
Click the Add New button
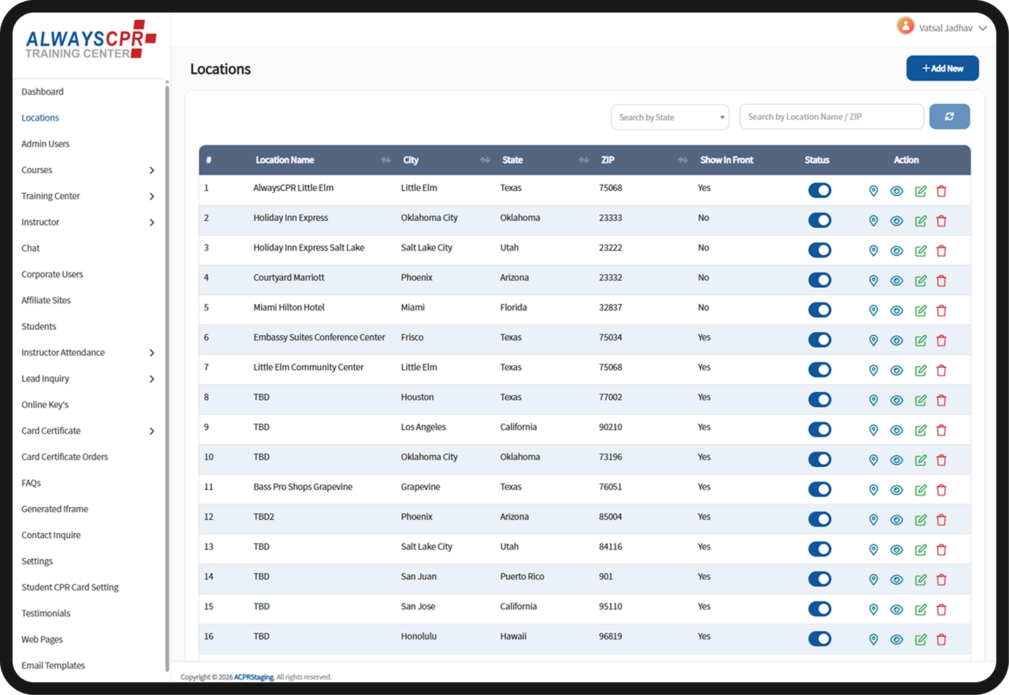[x=942, y=68]
